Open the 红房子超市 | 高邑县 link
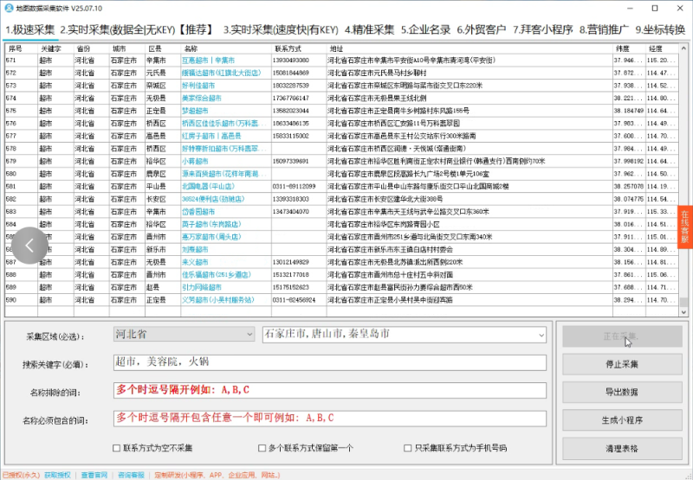Screen dimensions: 693x480 [211, 136]
